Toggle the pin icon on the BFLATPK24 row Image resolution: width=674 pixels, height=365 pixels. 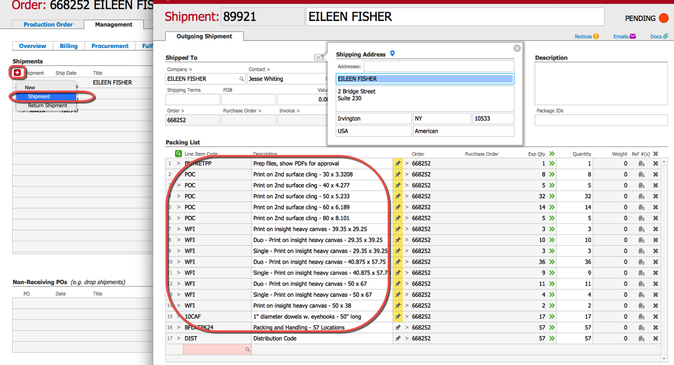pyautogui.click(x=398, y=328)
